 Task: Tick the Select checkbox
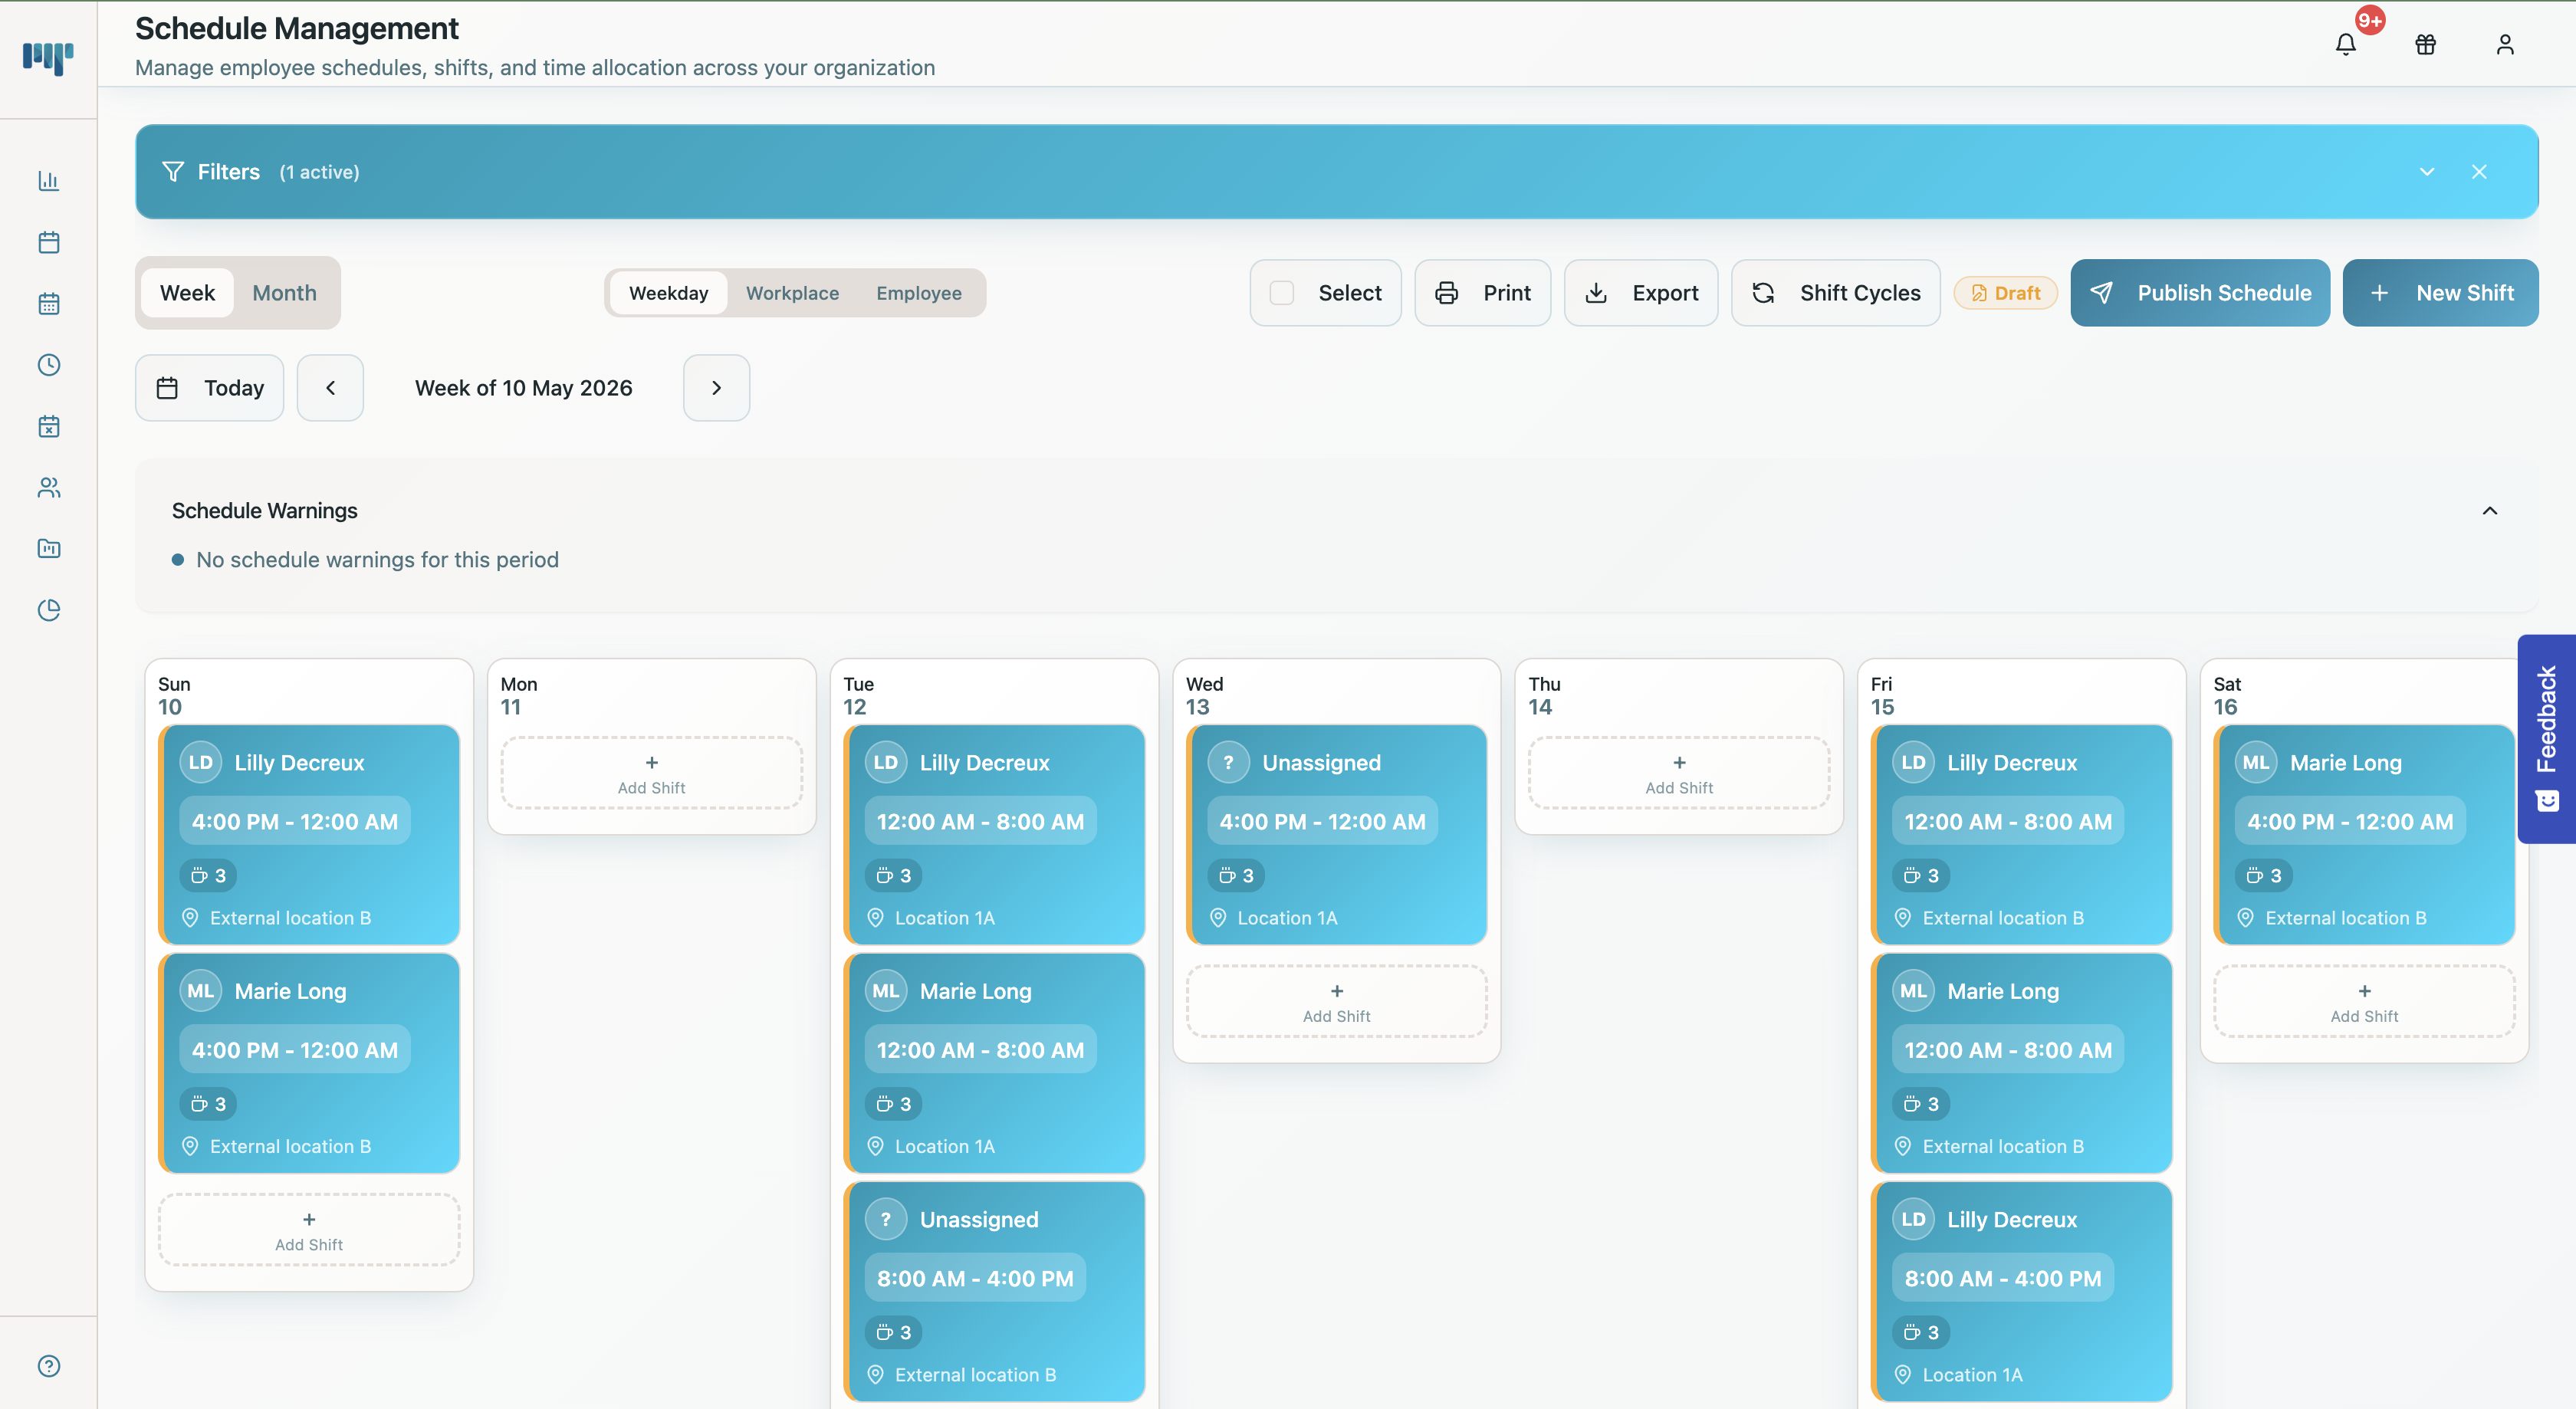pyautogui.click(x=1281, y=293)
